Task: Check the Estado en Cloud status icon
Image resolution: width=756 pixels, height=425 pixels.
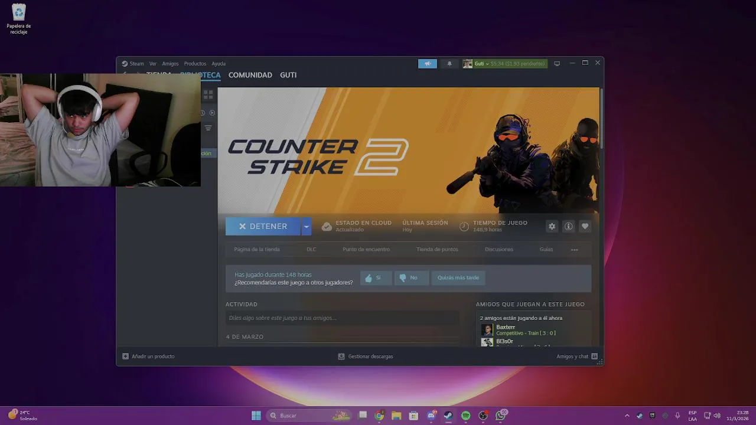Action: click(327, 226)
